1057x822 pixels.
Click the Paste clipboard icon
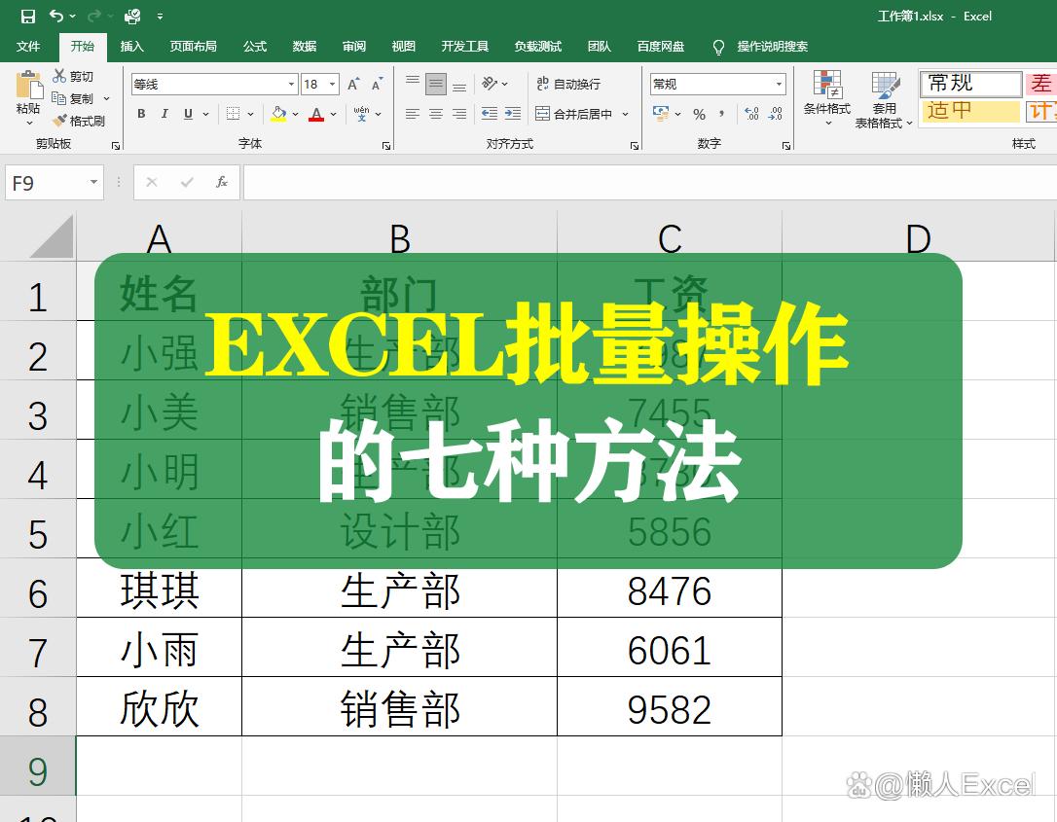pyautogui.click(x=28, y=85)
